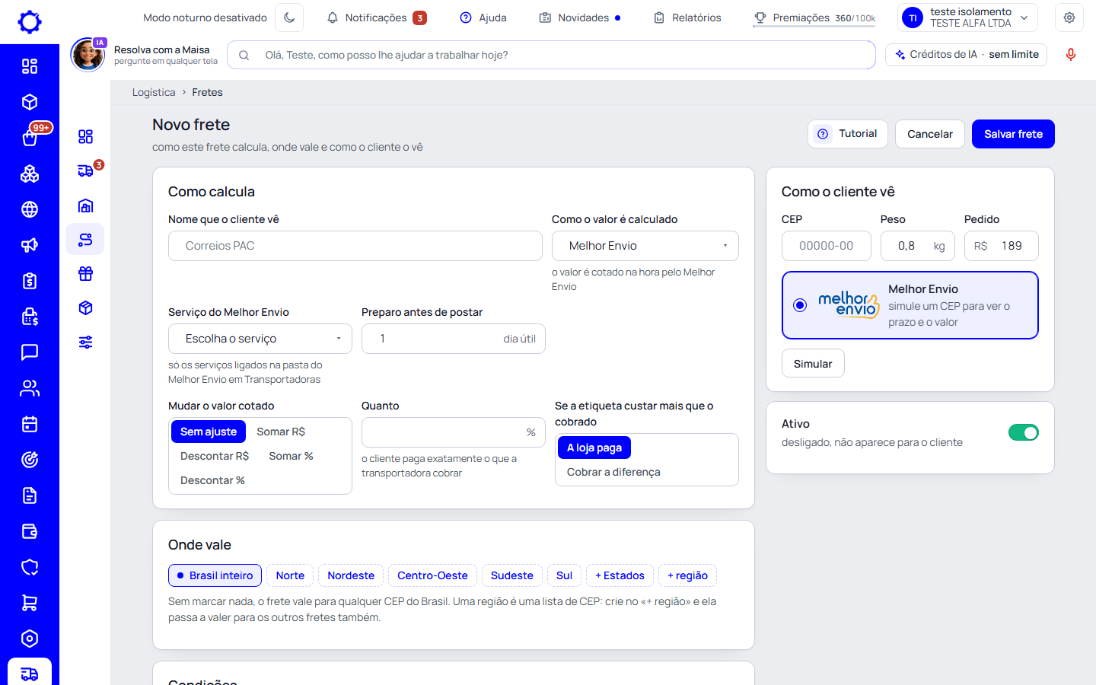1096x685 pixels.
Task: Open Créditos de IA button
Action: tap(967, 55)
